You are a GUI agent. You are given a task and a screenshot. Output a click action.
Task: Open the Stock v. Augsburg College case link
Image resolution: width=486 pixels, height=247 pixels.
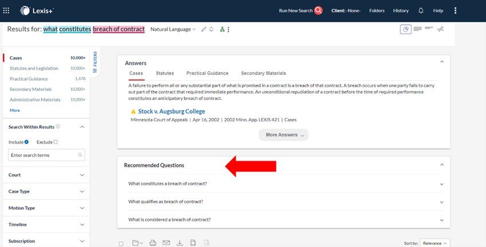pos(171,111)
